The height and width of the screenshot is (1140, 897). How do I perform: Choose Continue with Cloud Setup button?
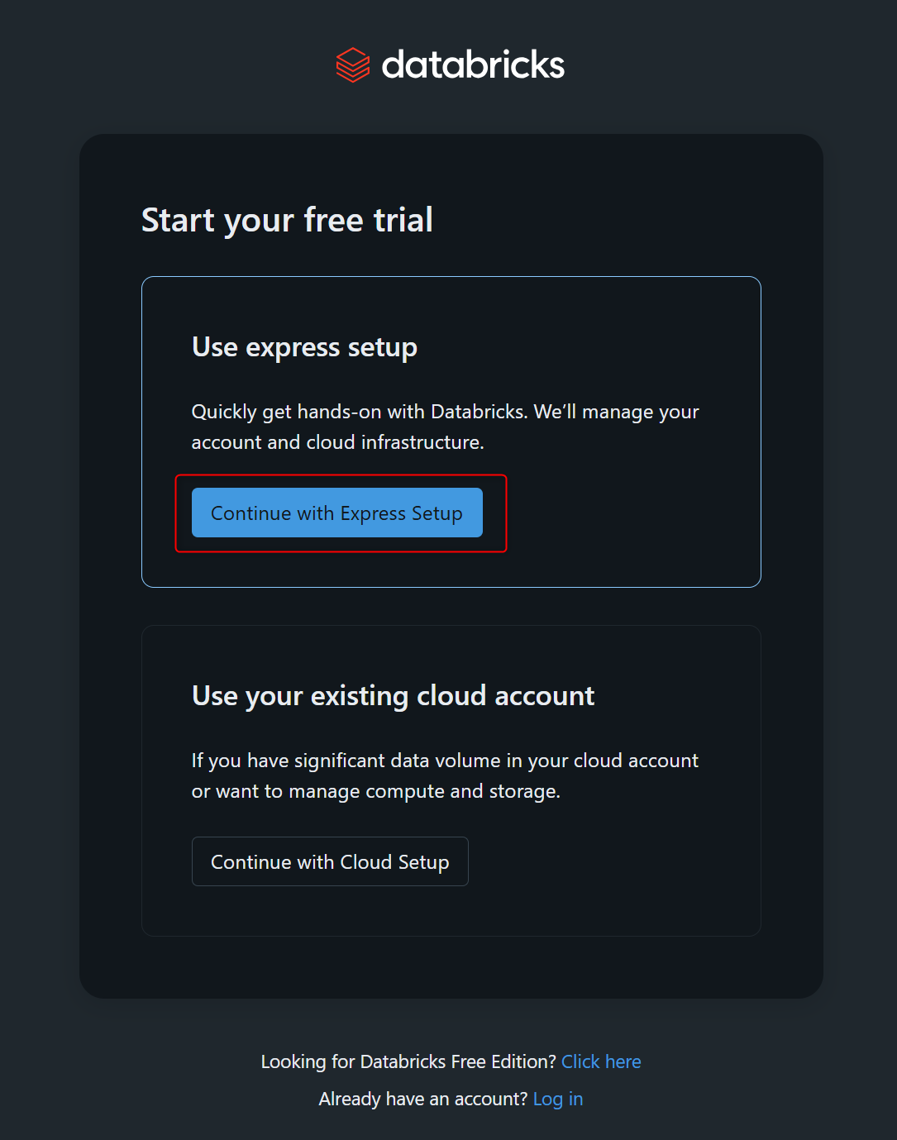[x=330, y=861]
